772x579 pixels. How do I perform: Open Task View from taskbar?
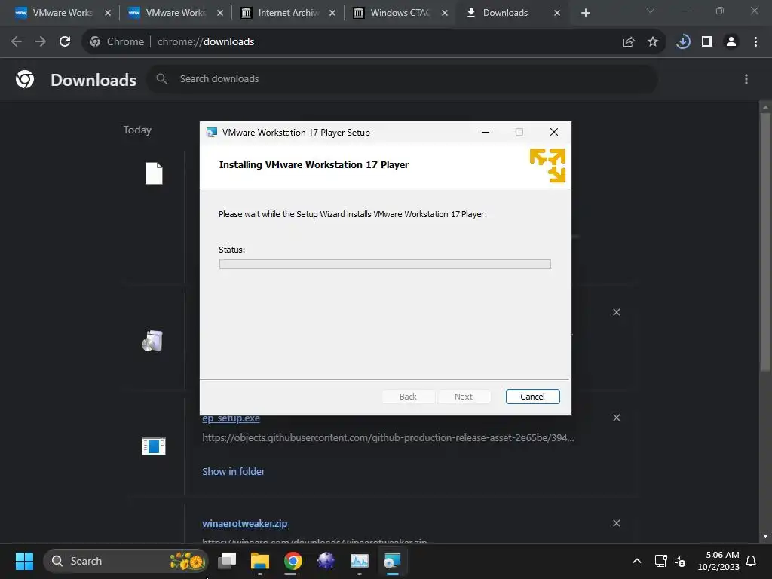227,560
